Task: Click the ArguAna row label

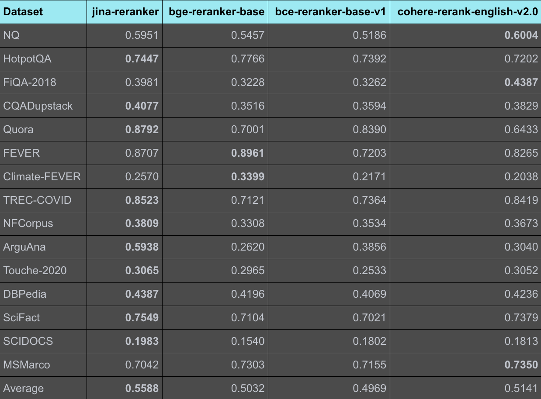Action: click(x=24, y=247)
